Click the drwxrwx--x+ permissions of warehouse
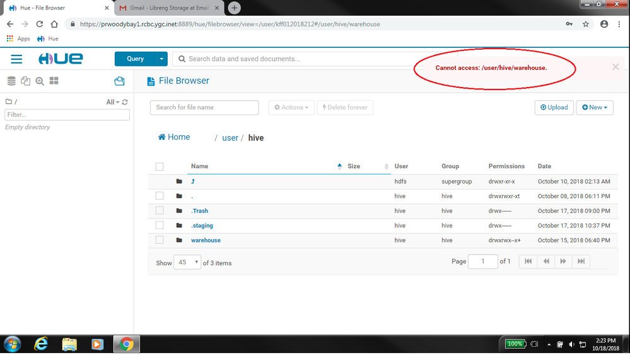 [505, 240]
